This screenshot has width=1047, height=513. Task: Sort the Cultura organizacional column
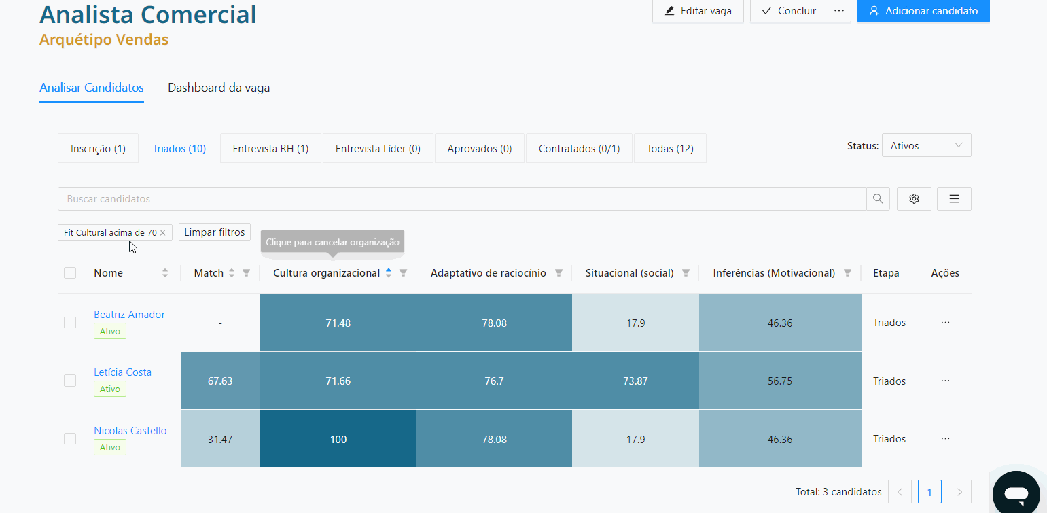389,272
